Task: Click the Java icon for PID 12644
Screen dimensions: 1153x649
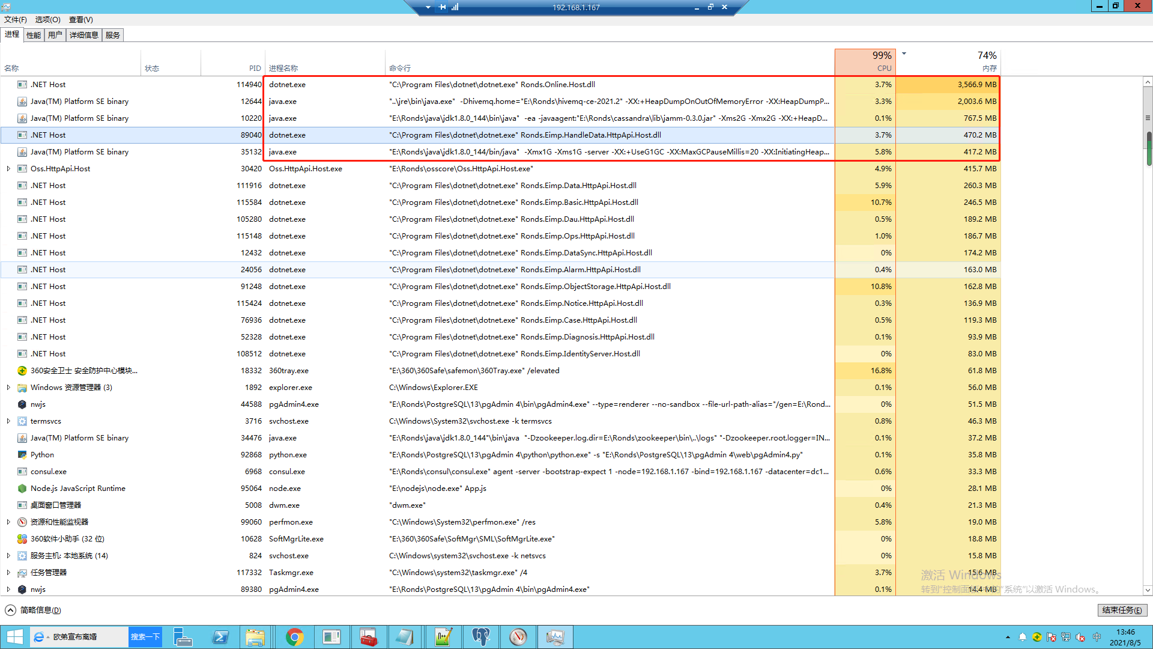Action: point(22,102)
